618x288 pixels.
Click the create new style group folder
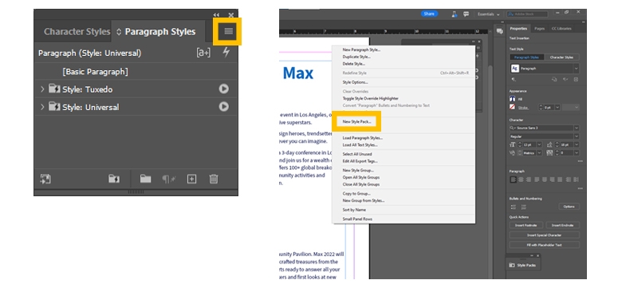pyautogui.click(x=145, y=179)
